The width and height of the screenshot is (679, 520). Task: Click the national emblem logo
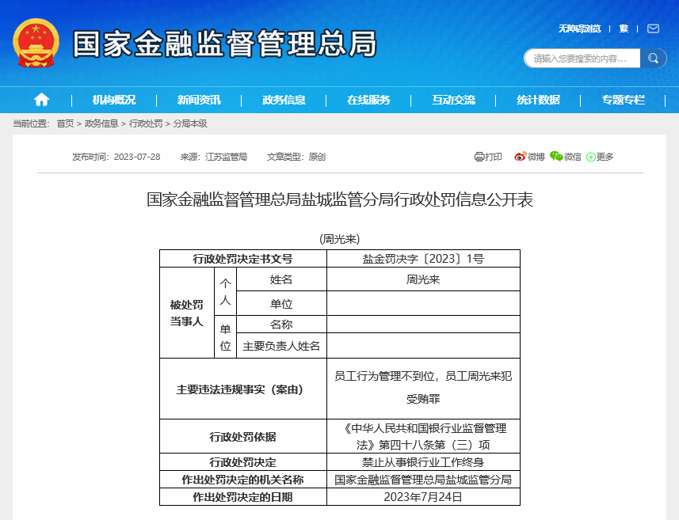point(36,44)
